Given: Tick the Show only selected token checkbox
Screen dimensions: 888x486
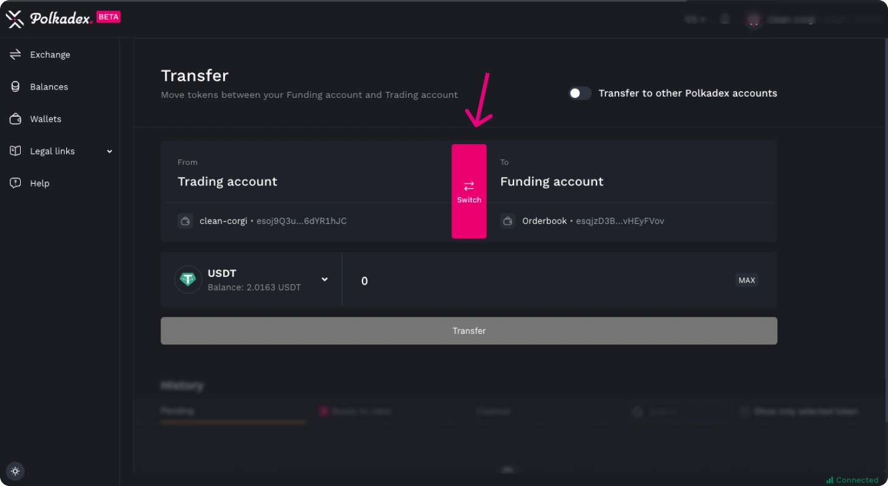Looking at the screenshot, I should click(x=744, y=412).
